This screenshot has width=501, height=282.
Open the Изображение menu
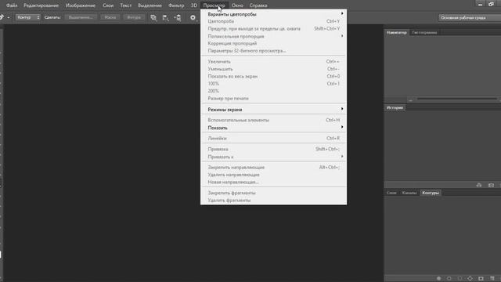pos(81,5)
